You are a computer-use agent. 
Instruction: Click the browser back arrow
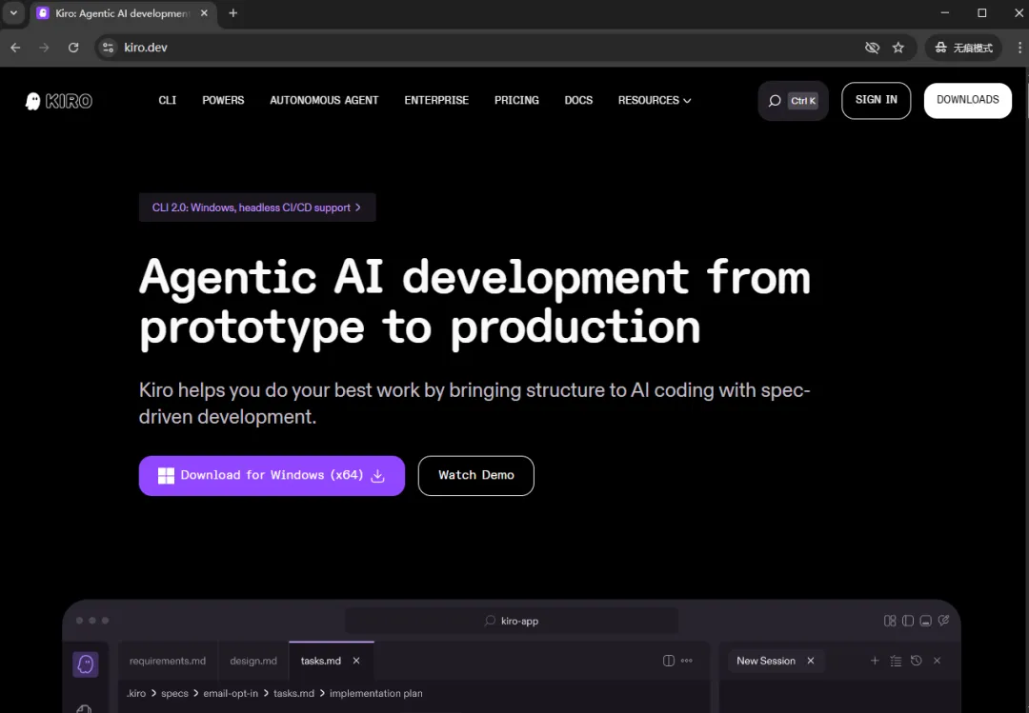coord(16,48)
